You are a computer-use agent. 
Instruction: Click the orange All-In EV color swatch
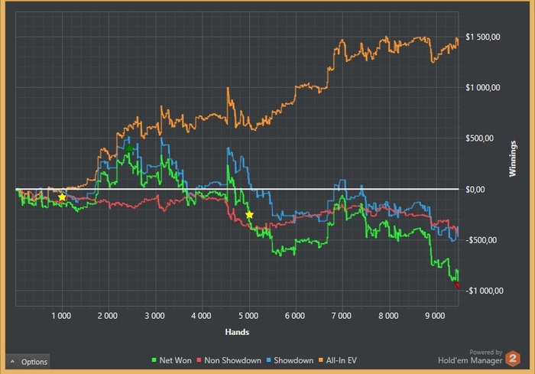(x=320, y=360)
